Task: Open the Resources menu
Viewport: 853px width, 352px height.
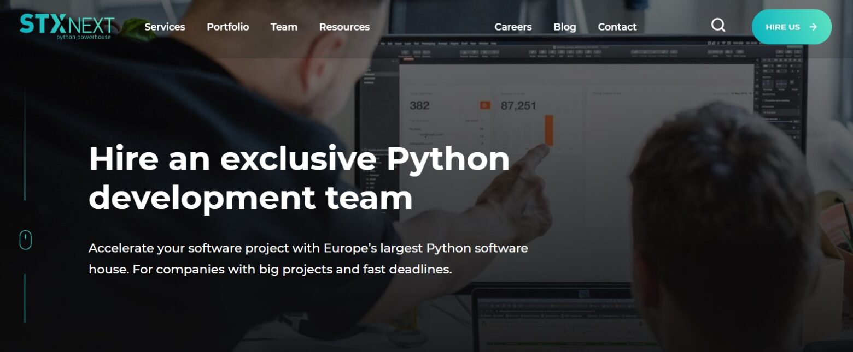Action: (x=344, y=26)
